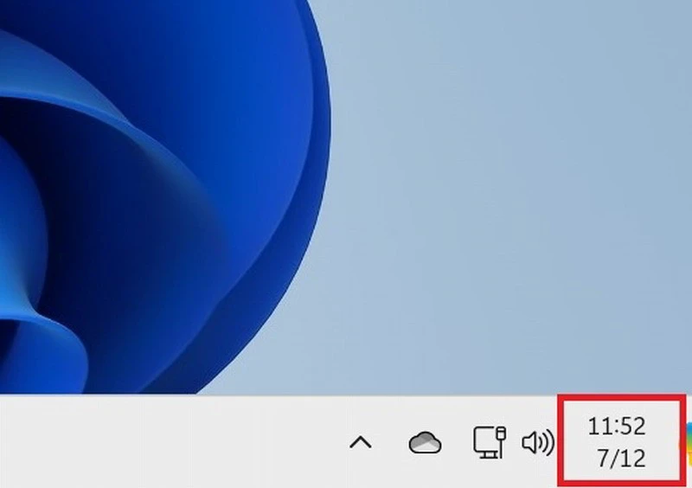Open the volume speaker icon

point(537,443)
